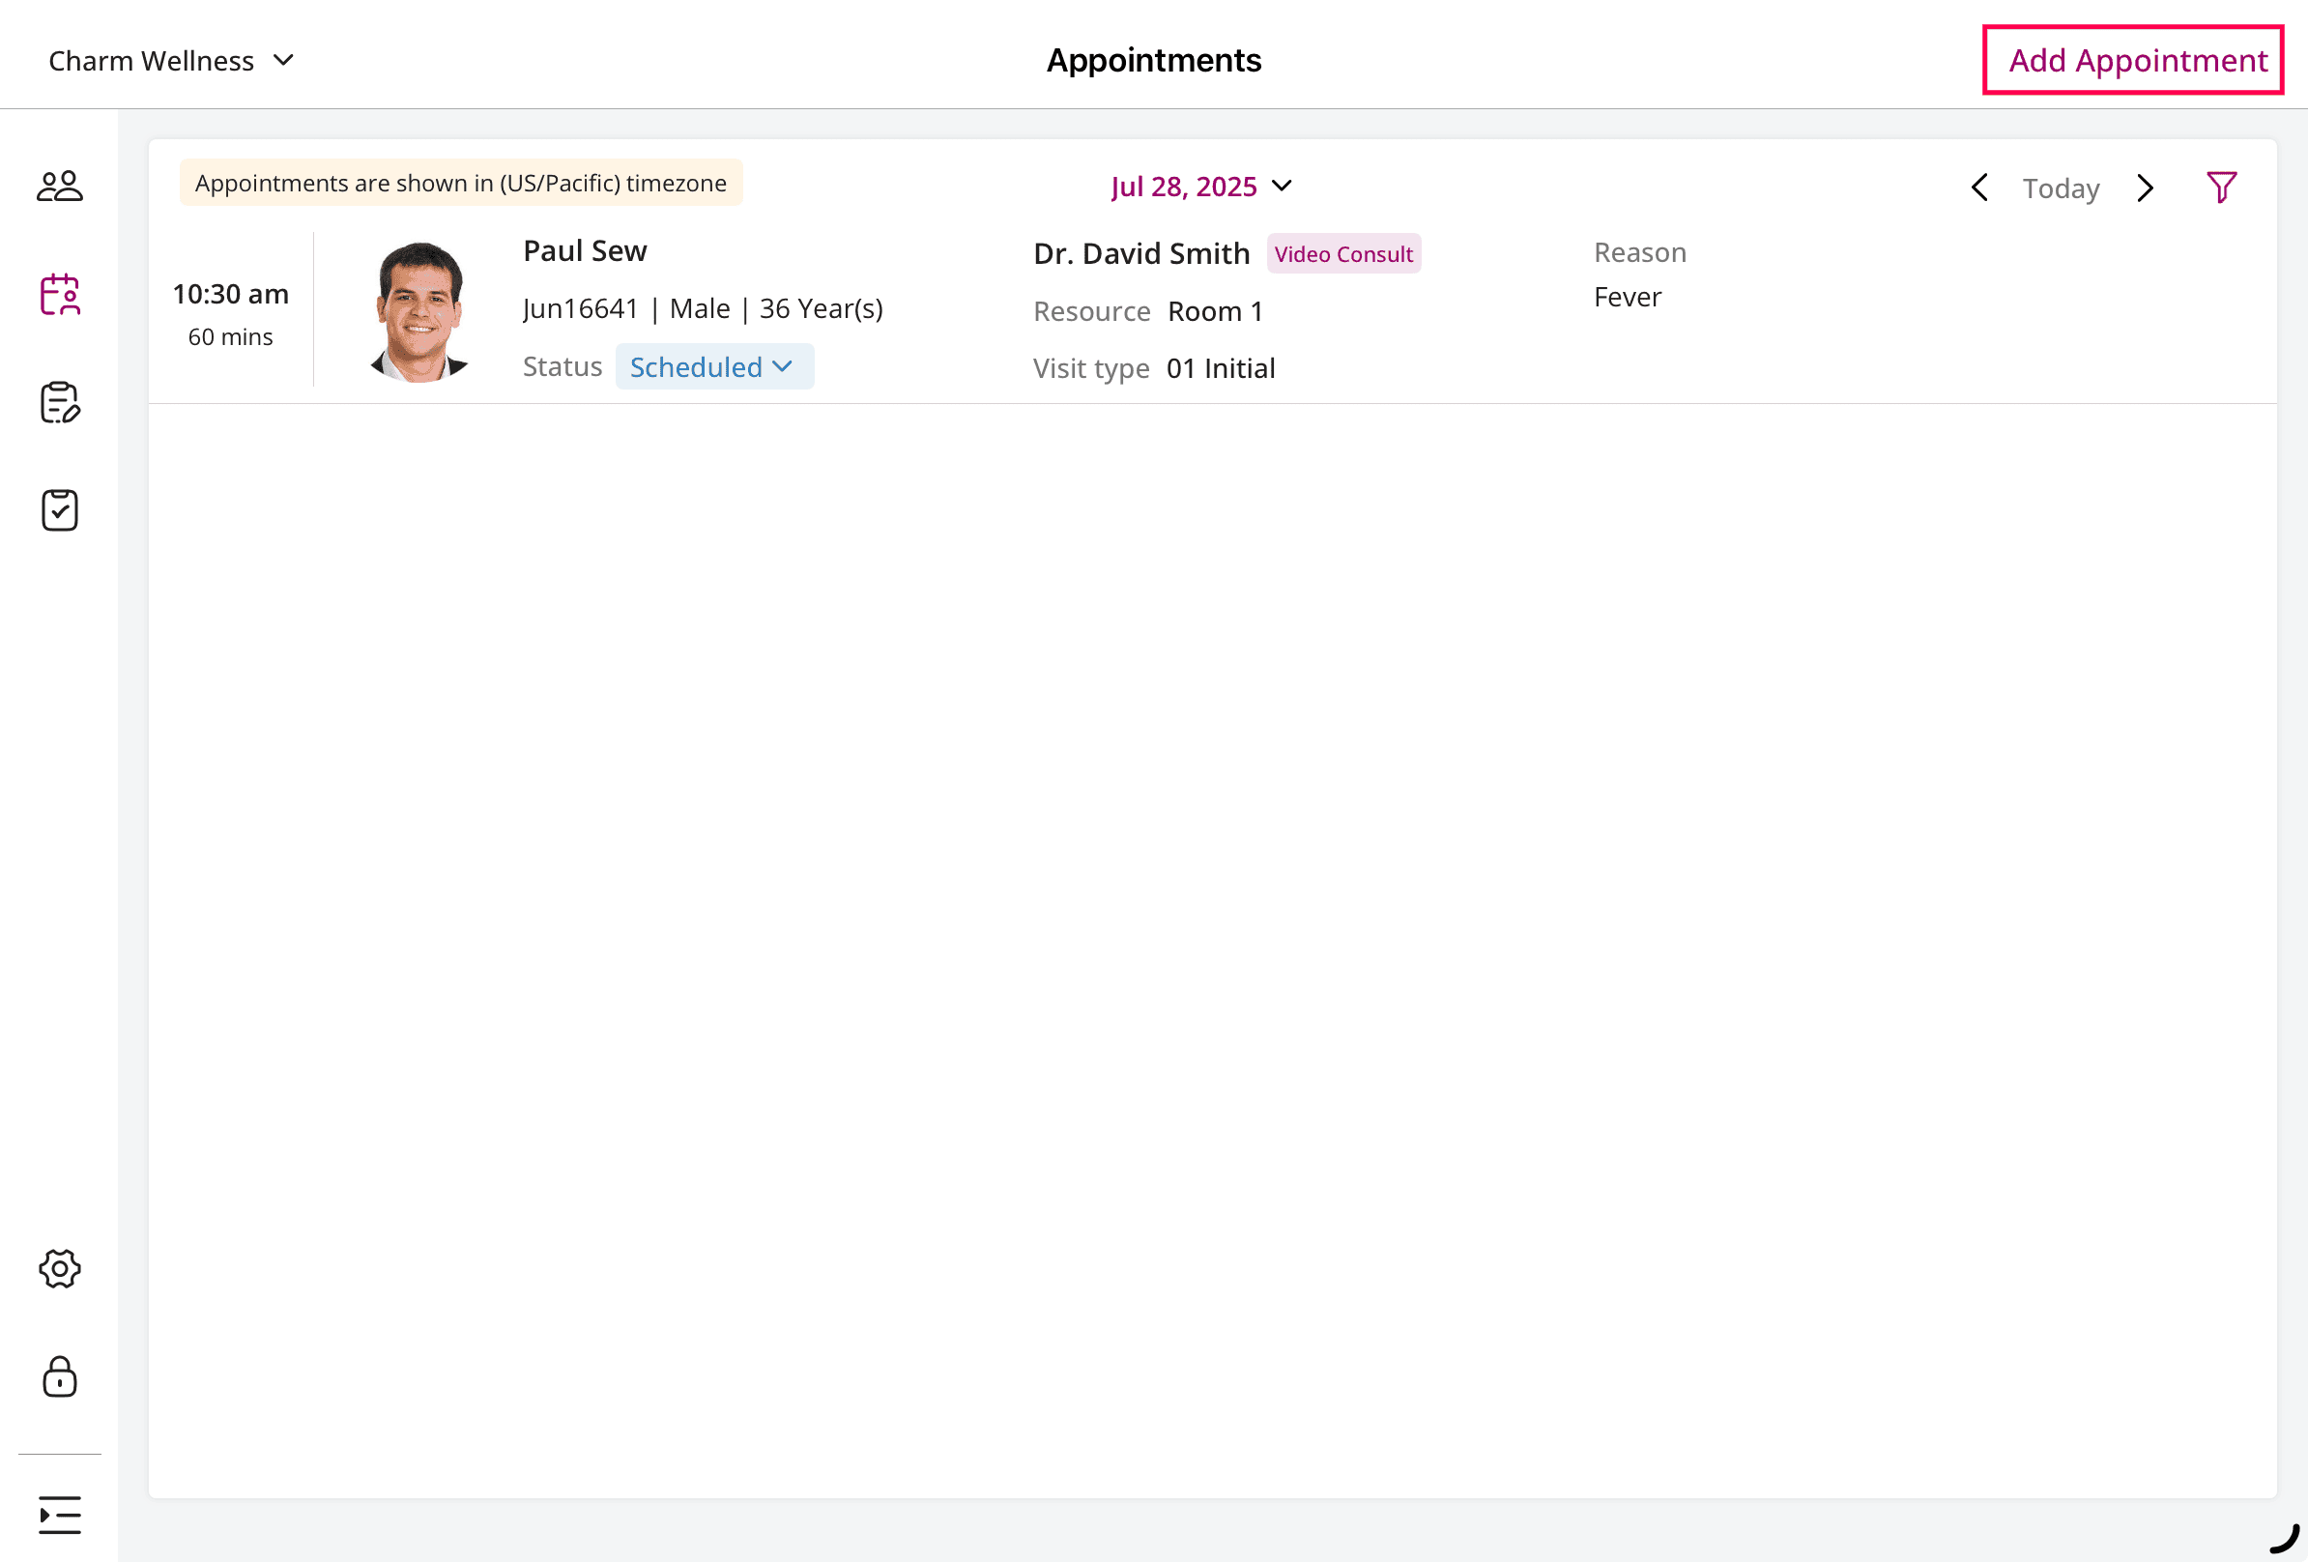Click the Add Appointment button
The height and width of the screenshot is (1562, 2308).
tap(2131, 60)
